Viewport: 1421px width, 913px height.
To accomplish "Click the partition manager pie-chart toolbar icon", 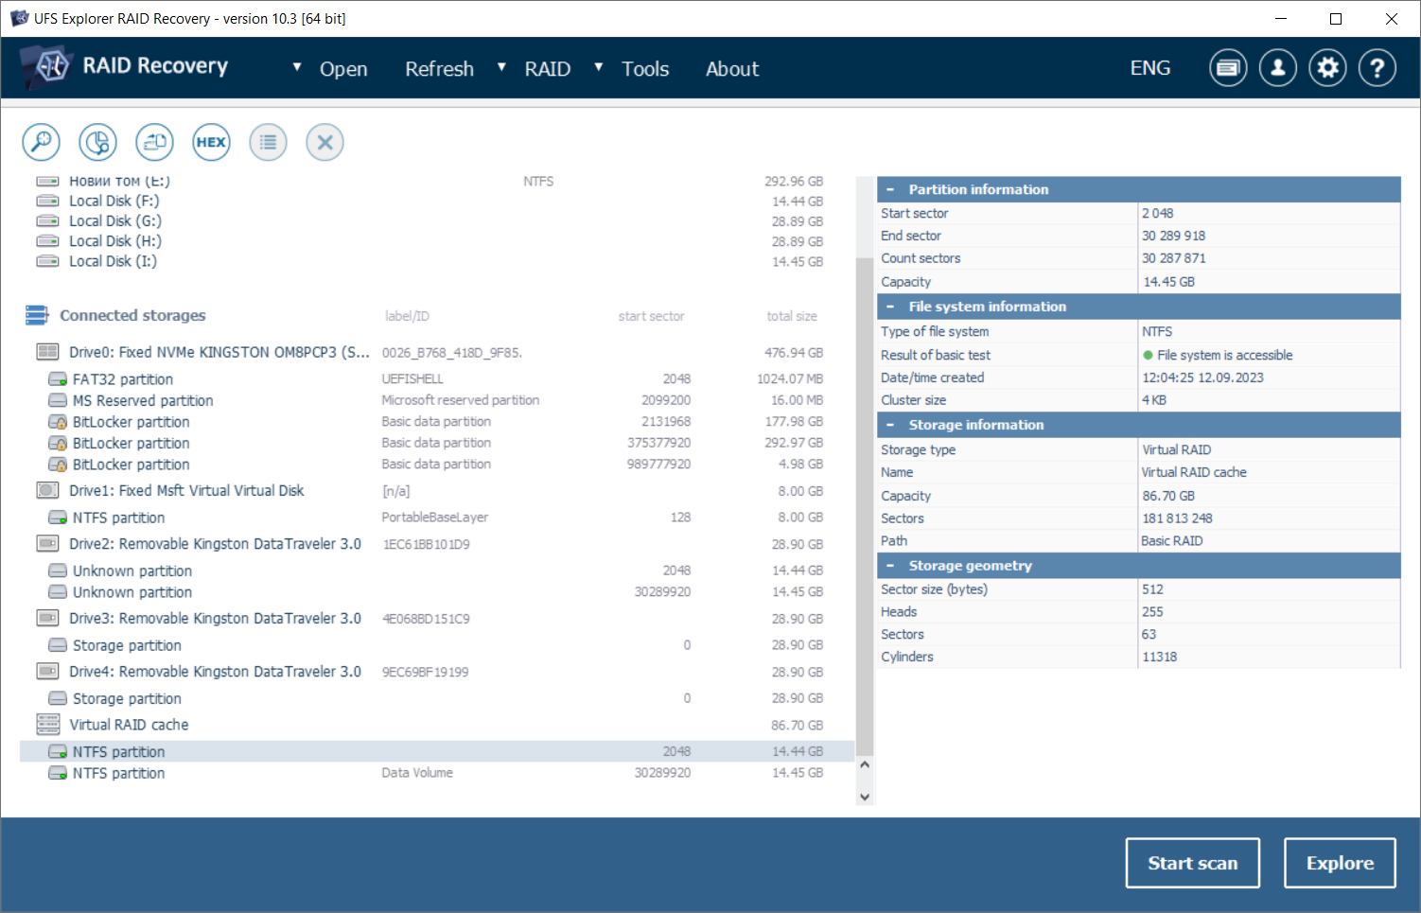I will pyautogui.click(x=97, y=143).
